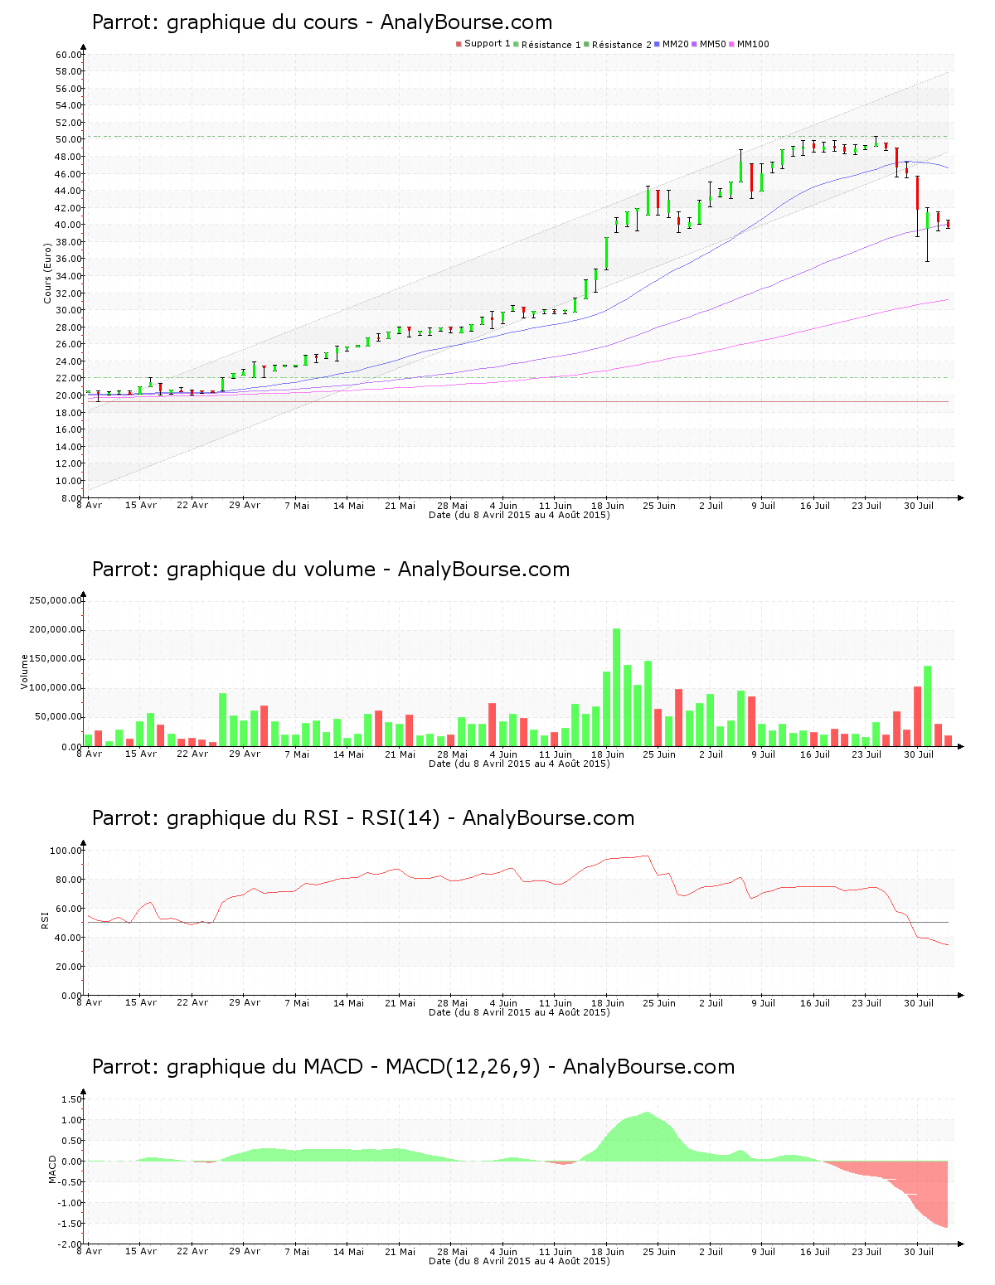Click the -1.00 value on MACD axis
Screen dimensions: 995x1285
point(70,1203)
